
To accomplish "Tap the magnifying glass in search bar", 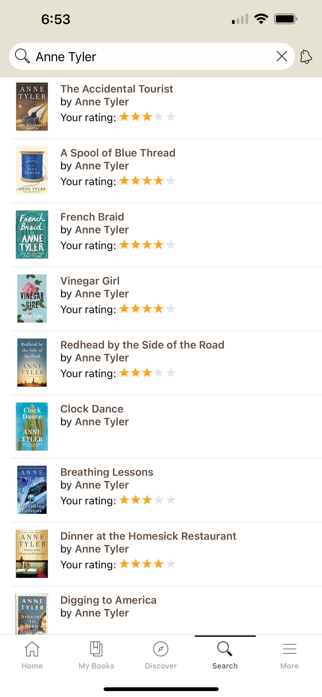I will [22, 56].
